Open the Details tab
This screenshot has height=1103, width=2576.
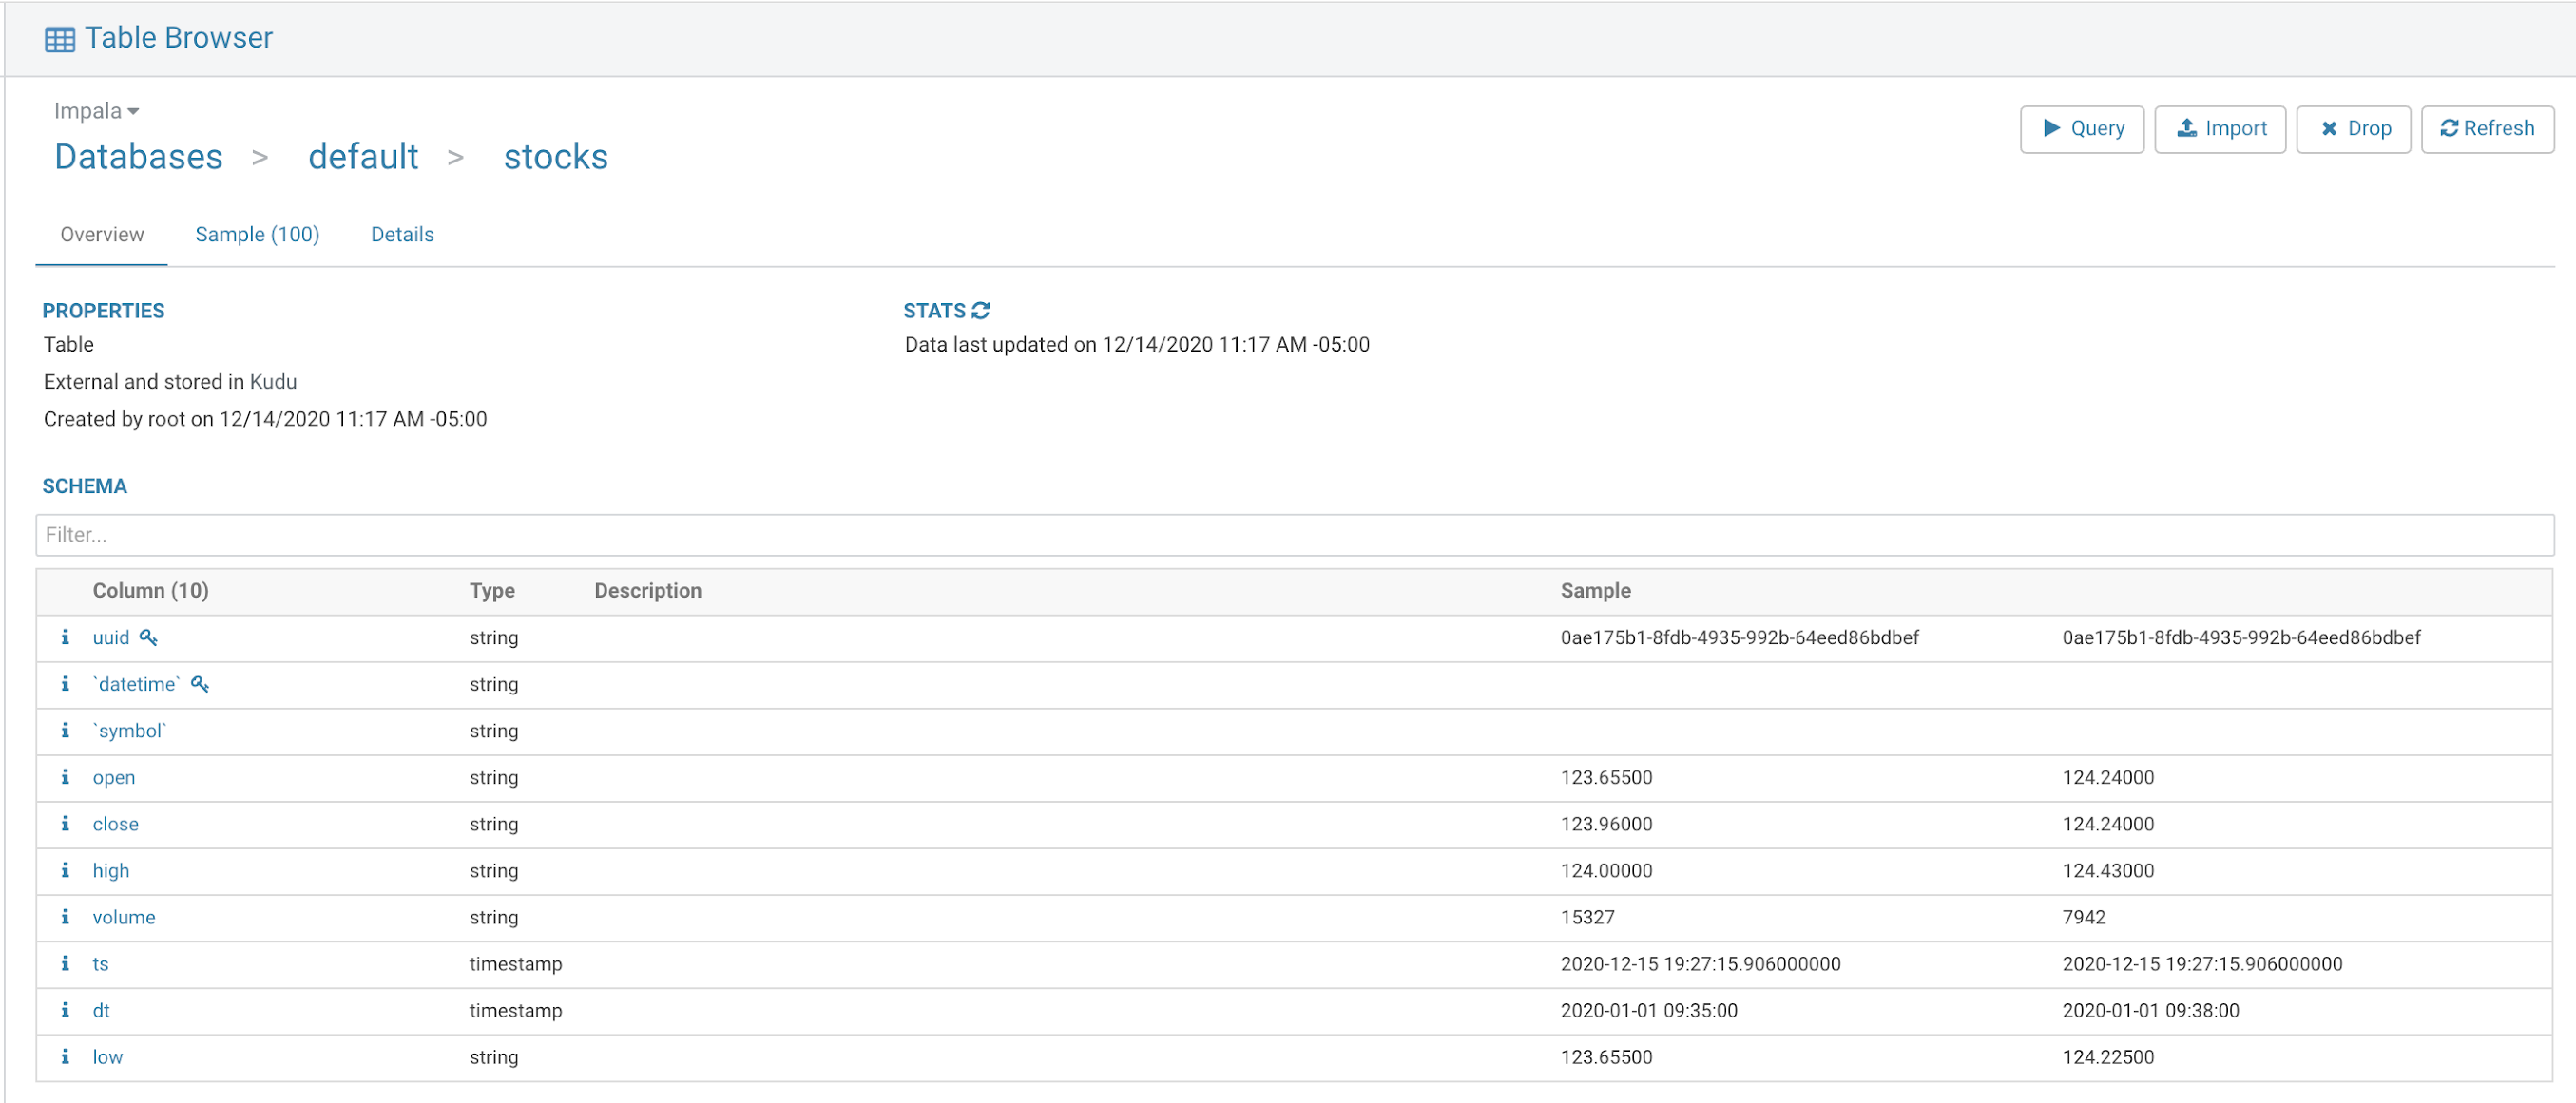click(402, 234)
